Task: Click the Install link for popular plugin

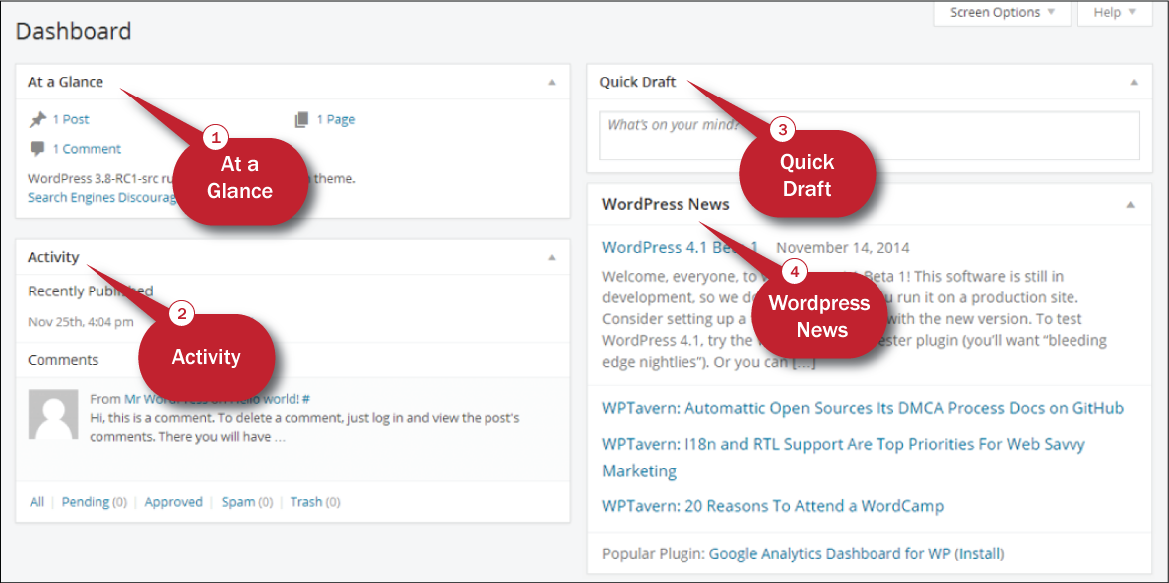Action: 980,554
